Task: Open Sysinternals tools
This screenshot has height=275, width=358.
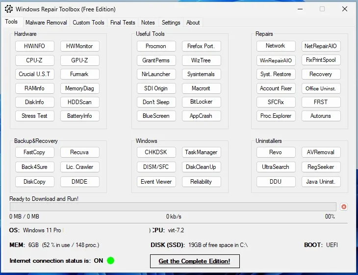Action: click(x=202, y=74)
